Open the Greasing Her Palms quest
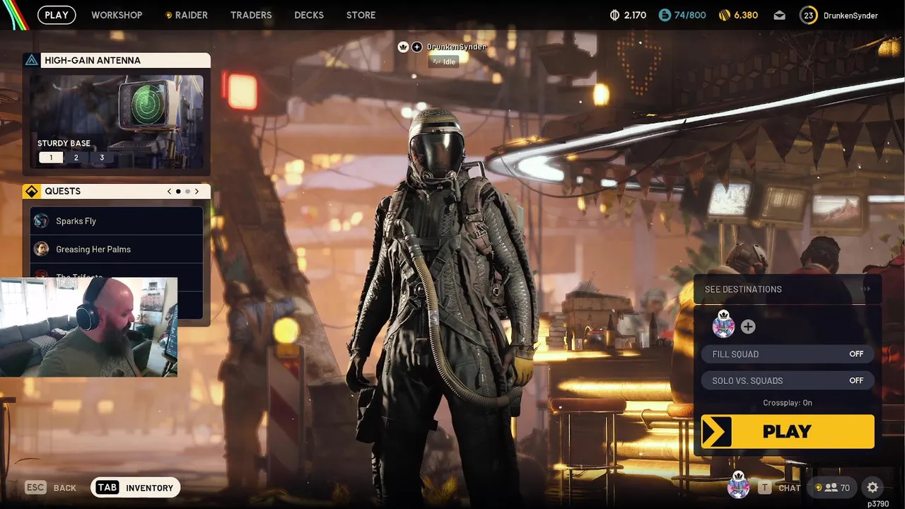The image size is (905, 509). click(x=117, y=249)
